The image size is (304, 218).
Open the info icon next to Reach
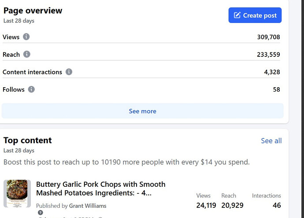coord(27,54)
